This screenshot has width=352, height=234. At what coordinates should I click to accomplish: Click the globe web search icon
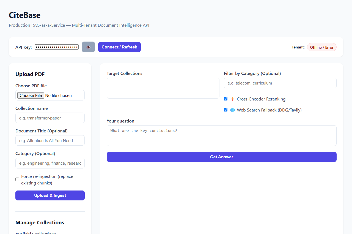[x=232, y=110]
